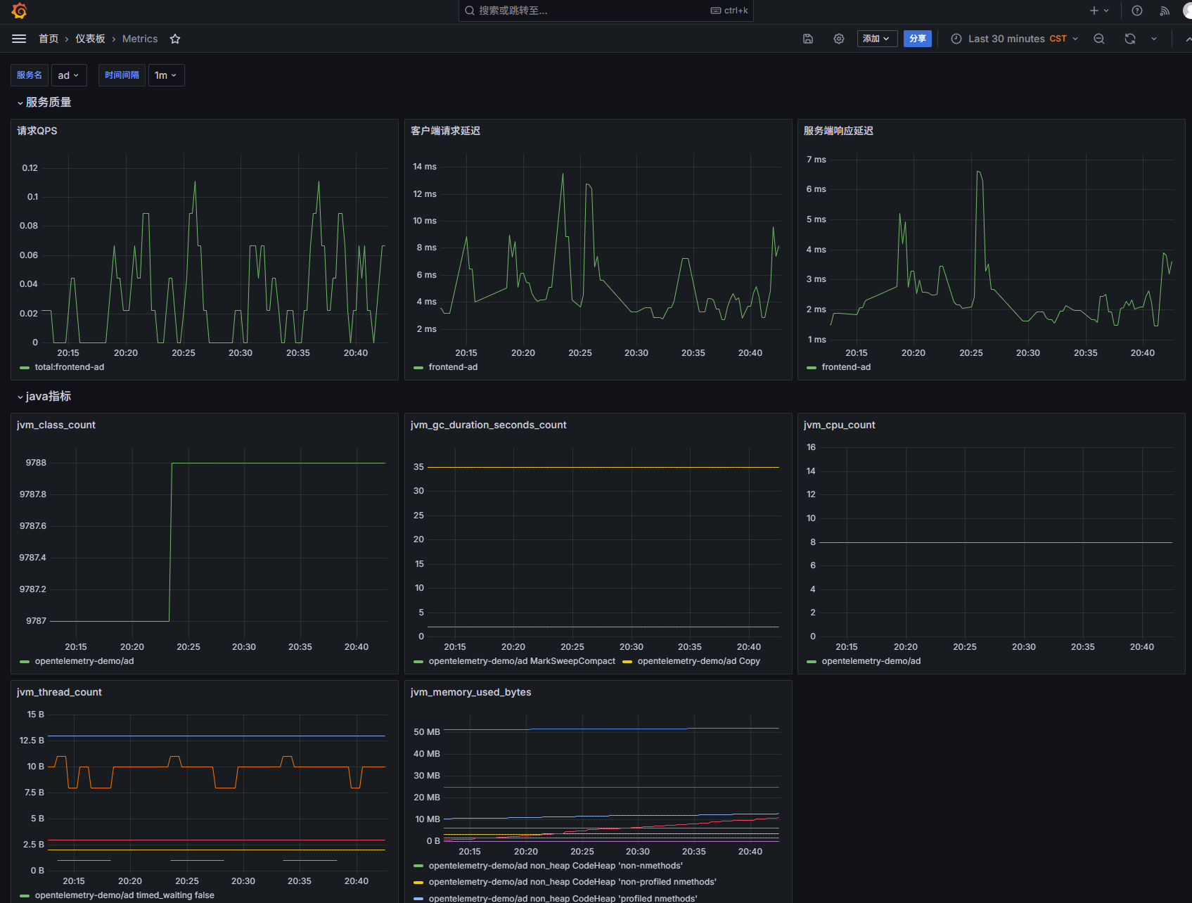Viewport: 1192px width, 903px height.
Task: Open the Grafana home logo
Action: click(x=19, y=11)
